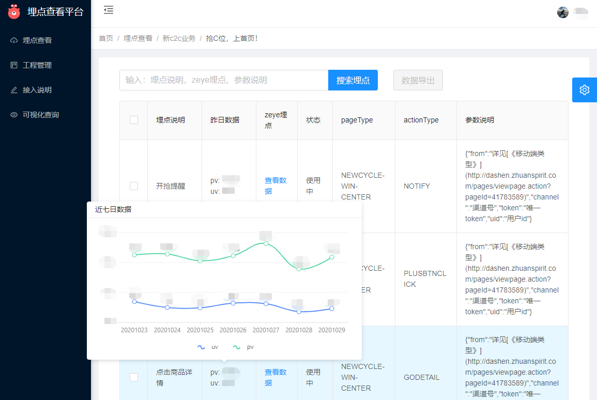Toggle sidebar collapse hamburger icon
The image size is (597, 400).
(x=109, y=10)
